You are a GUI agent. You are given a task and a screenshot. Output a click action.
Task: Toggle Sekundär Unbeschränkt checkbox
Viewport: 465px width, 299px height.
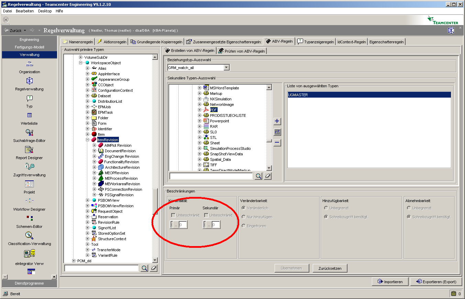coord(206,215)
